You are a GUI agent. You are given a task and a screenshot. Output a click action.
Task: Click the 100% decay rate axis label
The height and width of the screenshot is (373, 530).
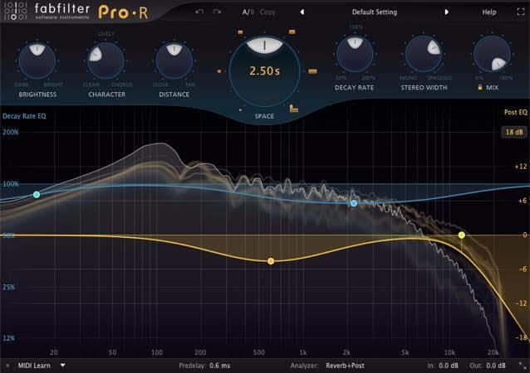11,184
